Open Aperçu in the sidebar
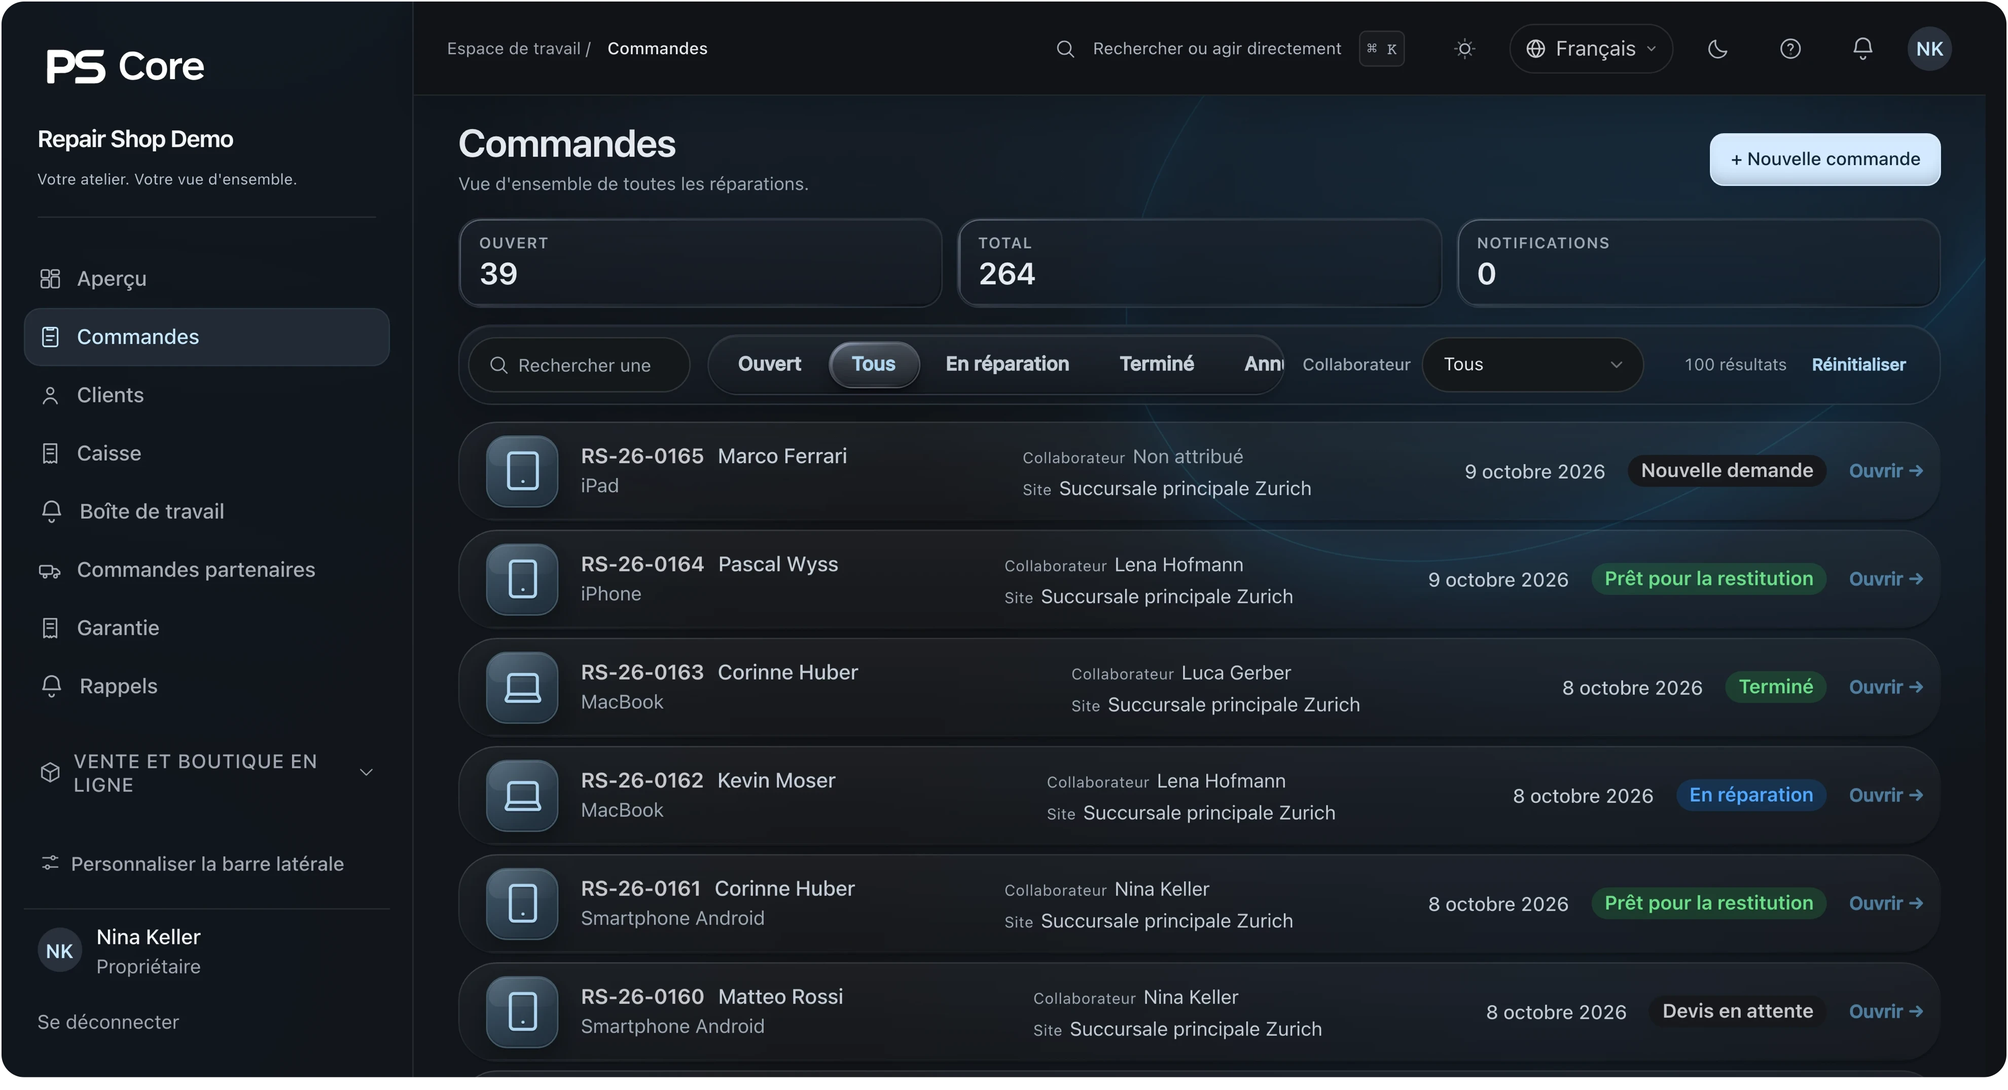The width and height of the screenshot is (2008, 1090). [x=206, y=279]
